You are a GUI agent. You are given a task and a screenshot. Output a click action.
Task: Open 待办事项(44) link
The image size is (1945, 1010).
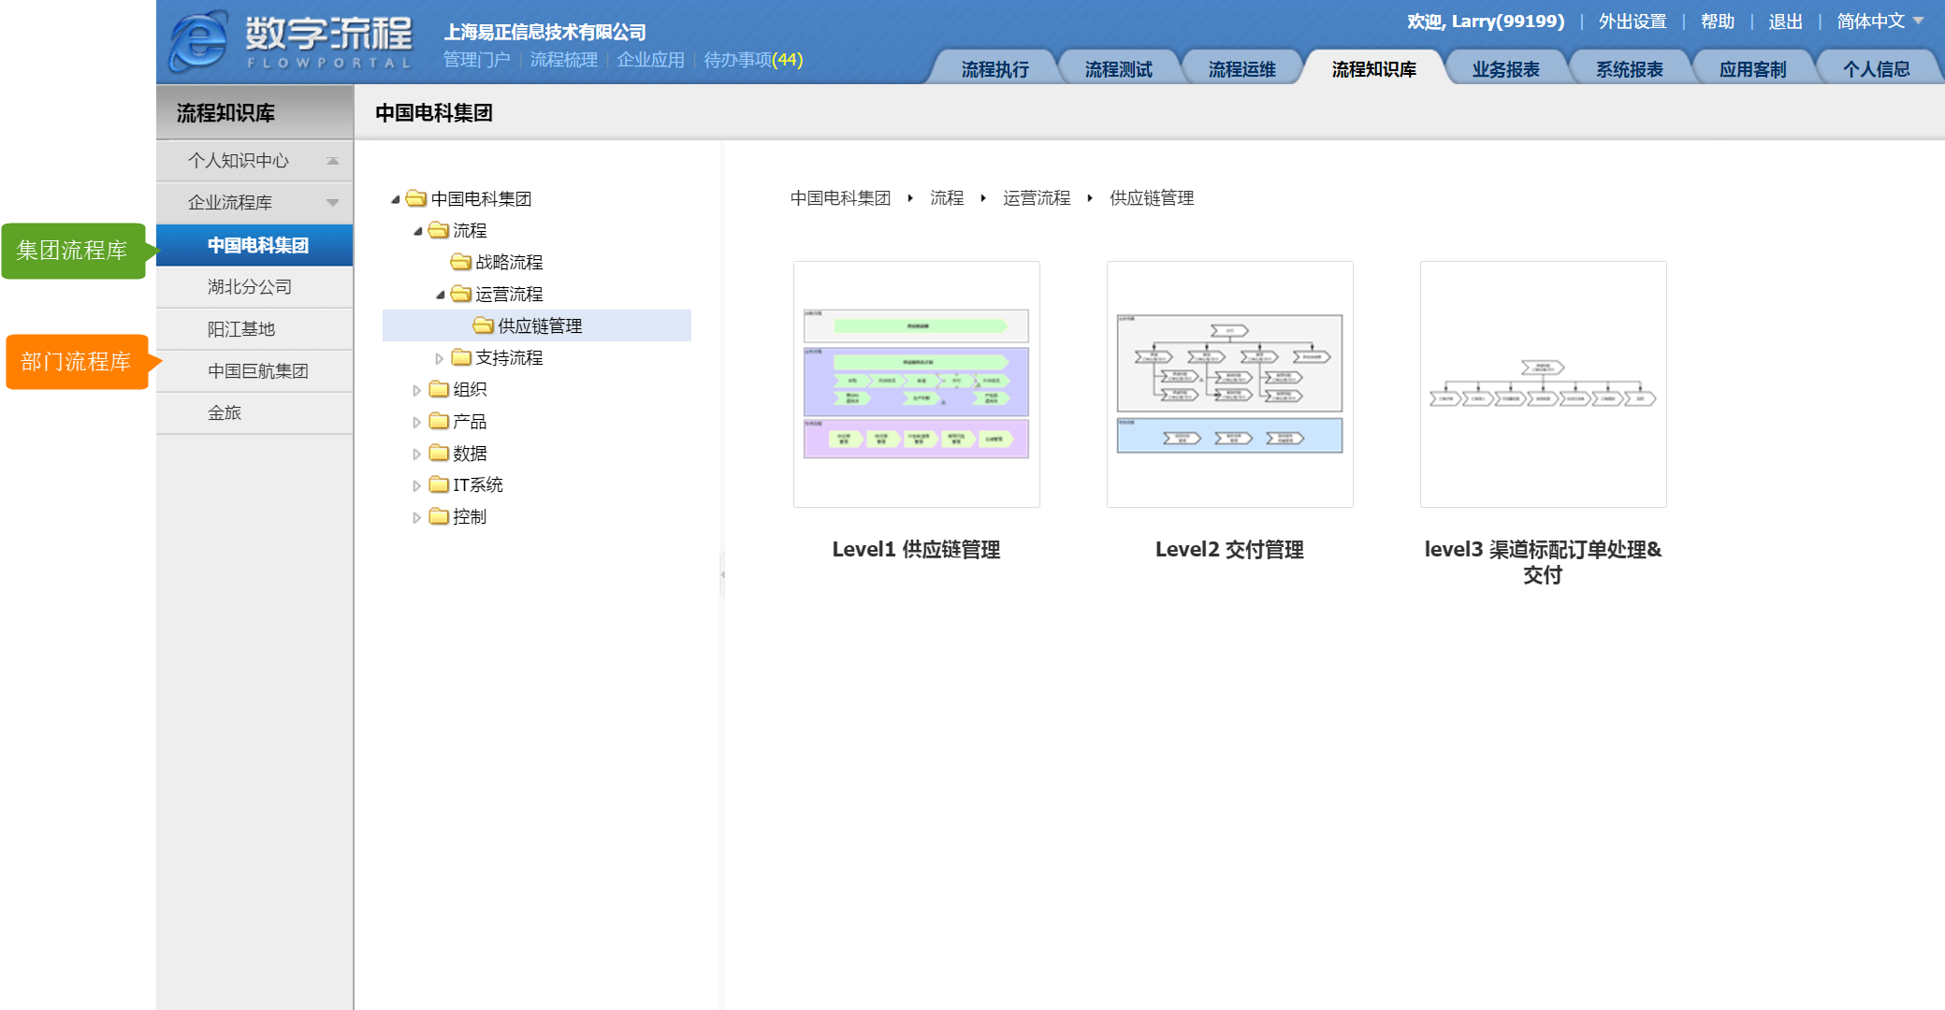tap(753, 60)
